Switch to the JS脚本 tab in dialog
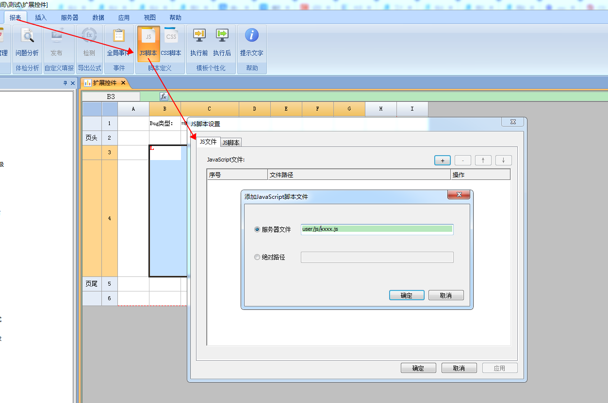 pos(231,143)
